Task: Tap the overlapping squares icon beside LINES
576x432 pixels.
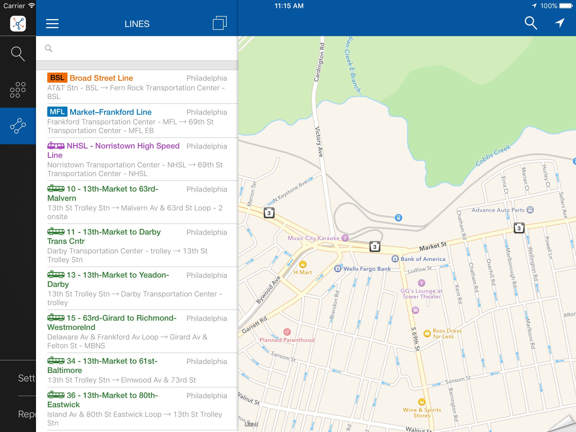Action: (x=220, y=23)
